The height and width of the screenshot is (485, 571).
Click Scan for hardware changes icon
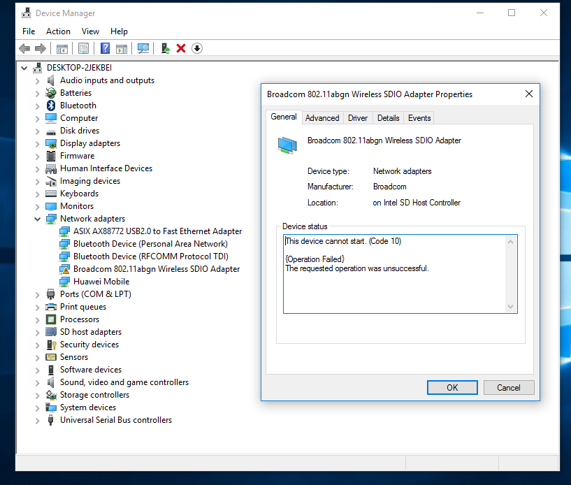(143, 48)
